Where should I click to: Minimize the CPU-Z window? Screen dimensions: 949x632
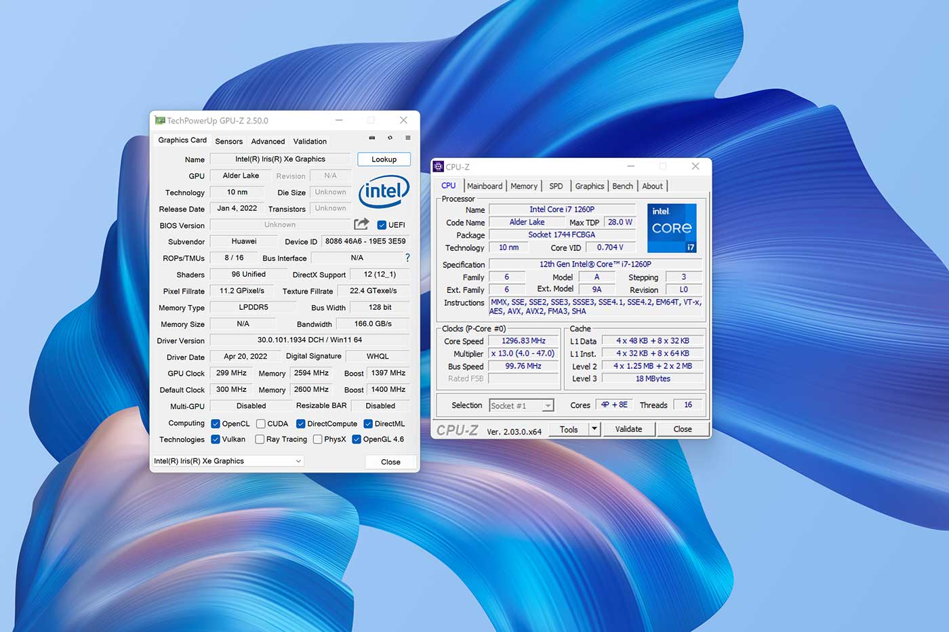click(x=630, y=166)
